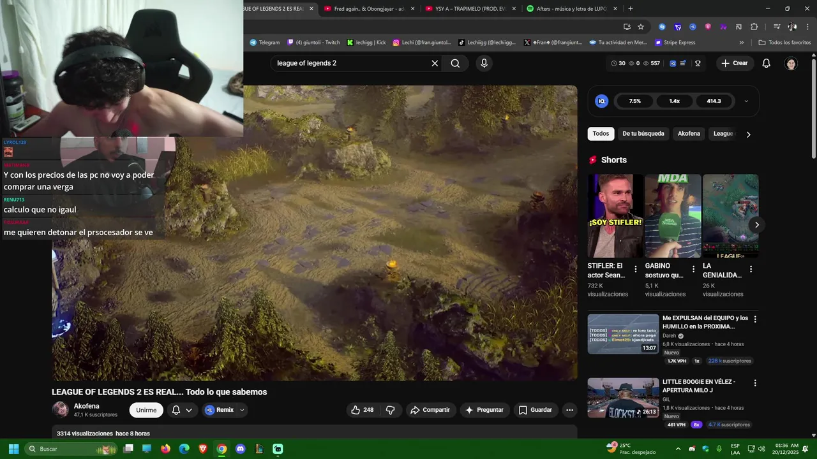Open options for Me EXPULSAN video

755,319
